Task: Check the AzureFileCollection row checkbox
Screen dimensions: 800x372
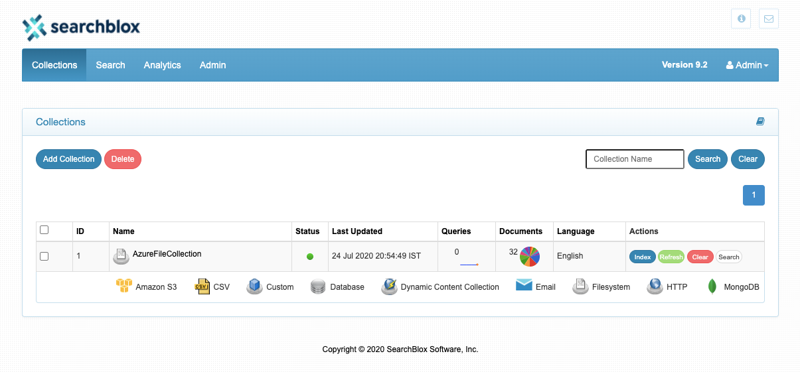Action: pyautogui.click(x=44, y=256)
